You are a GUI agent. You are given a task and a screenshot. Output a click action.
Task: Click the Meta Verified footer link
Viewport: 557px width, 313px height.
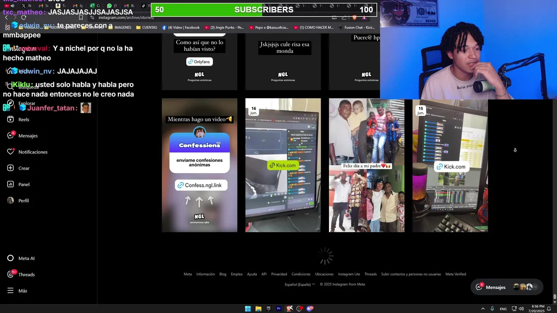(x=456, y=274)
